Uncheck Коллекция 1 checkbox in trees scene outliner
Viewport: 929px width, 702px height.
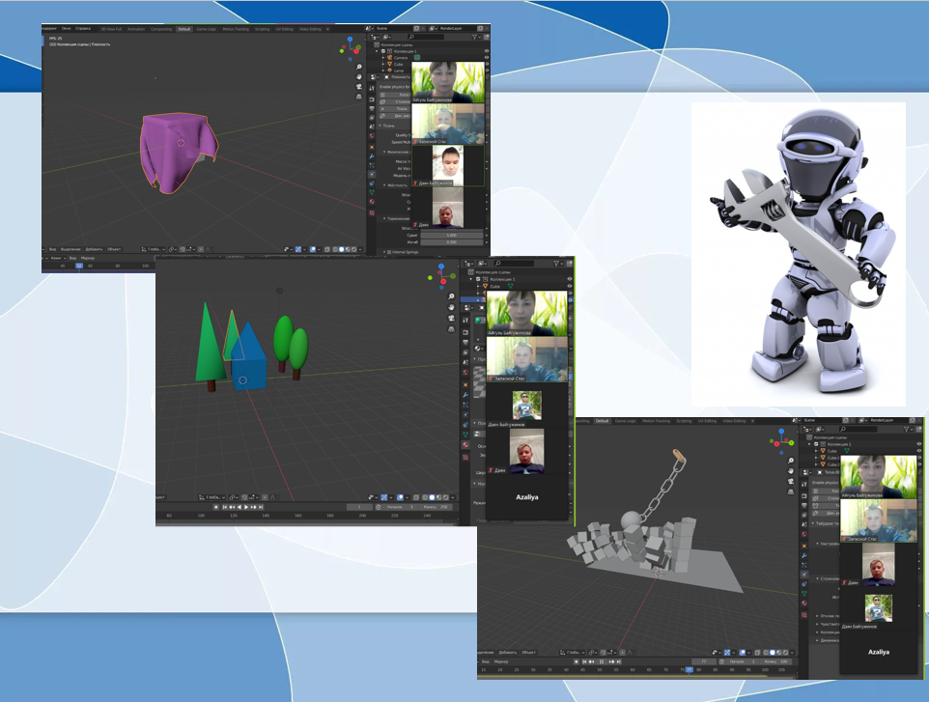coord(478,280)
